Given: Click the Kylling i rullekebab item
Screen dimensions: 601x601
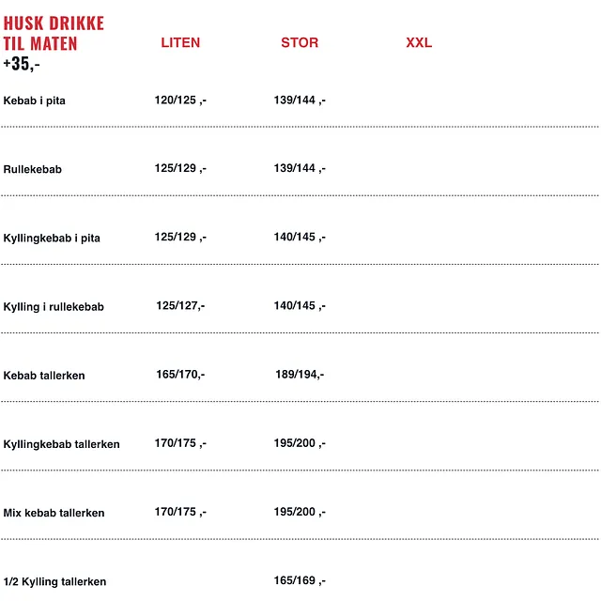Looking at the screenshot, I should (x=54, y=307).
